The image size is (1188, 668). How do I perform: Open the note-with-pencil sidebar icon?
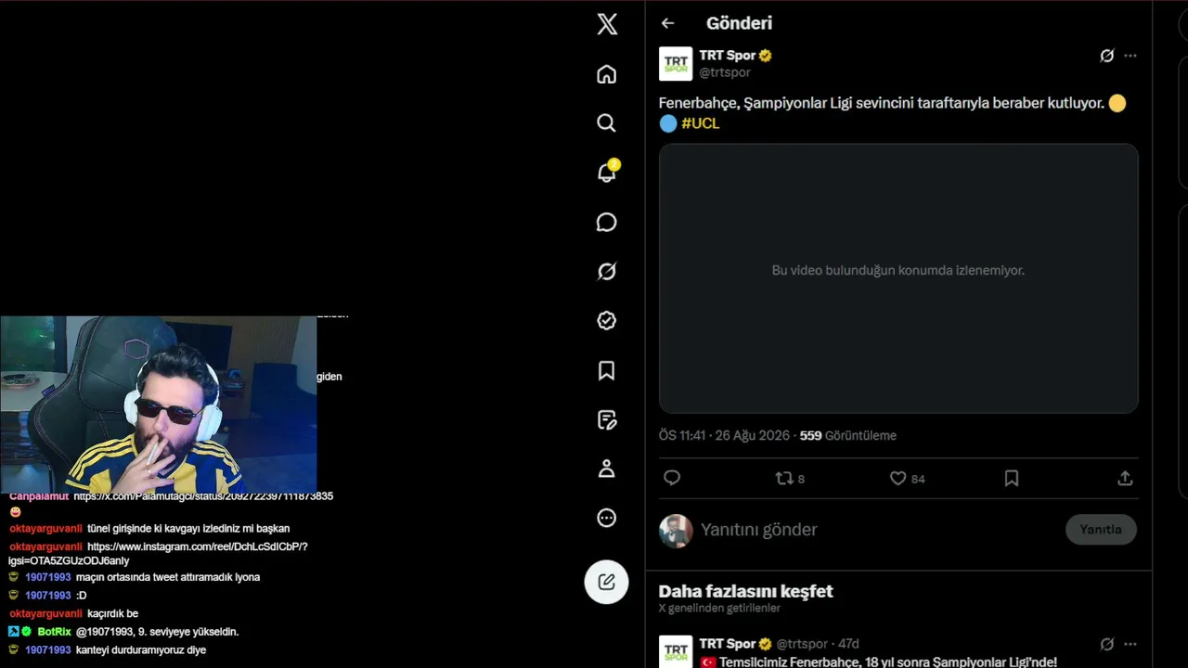(607, 420)
